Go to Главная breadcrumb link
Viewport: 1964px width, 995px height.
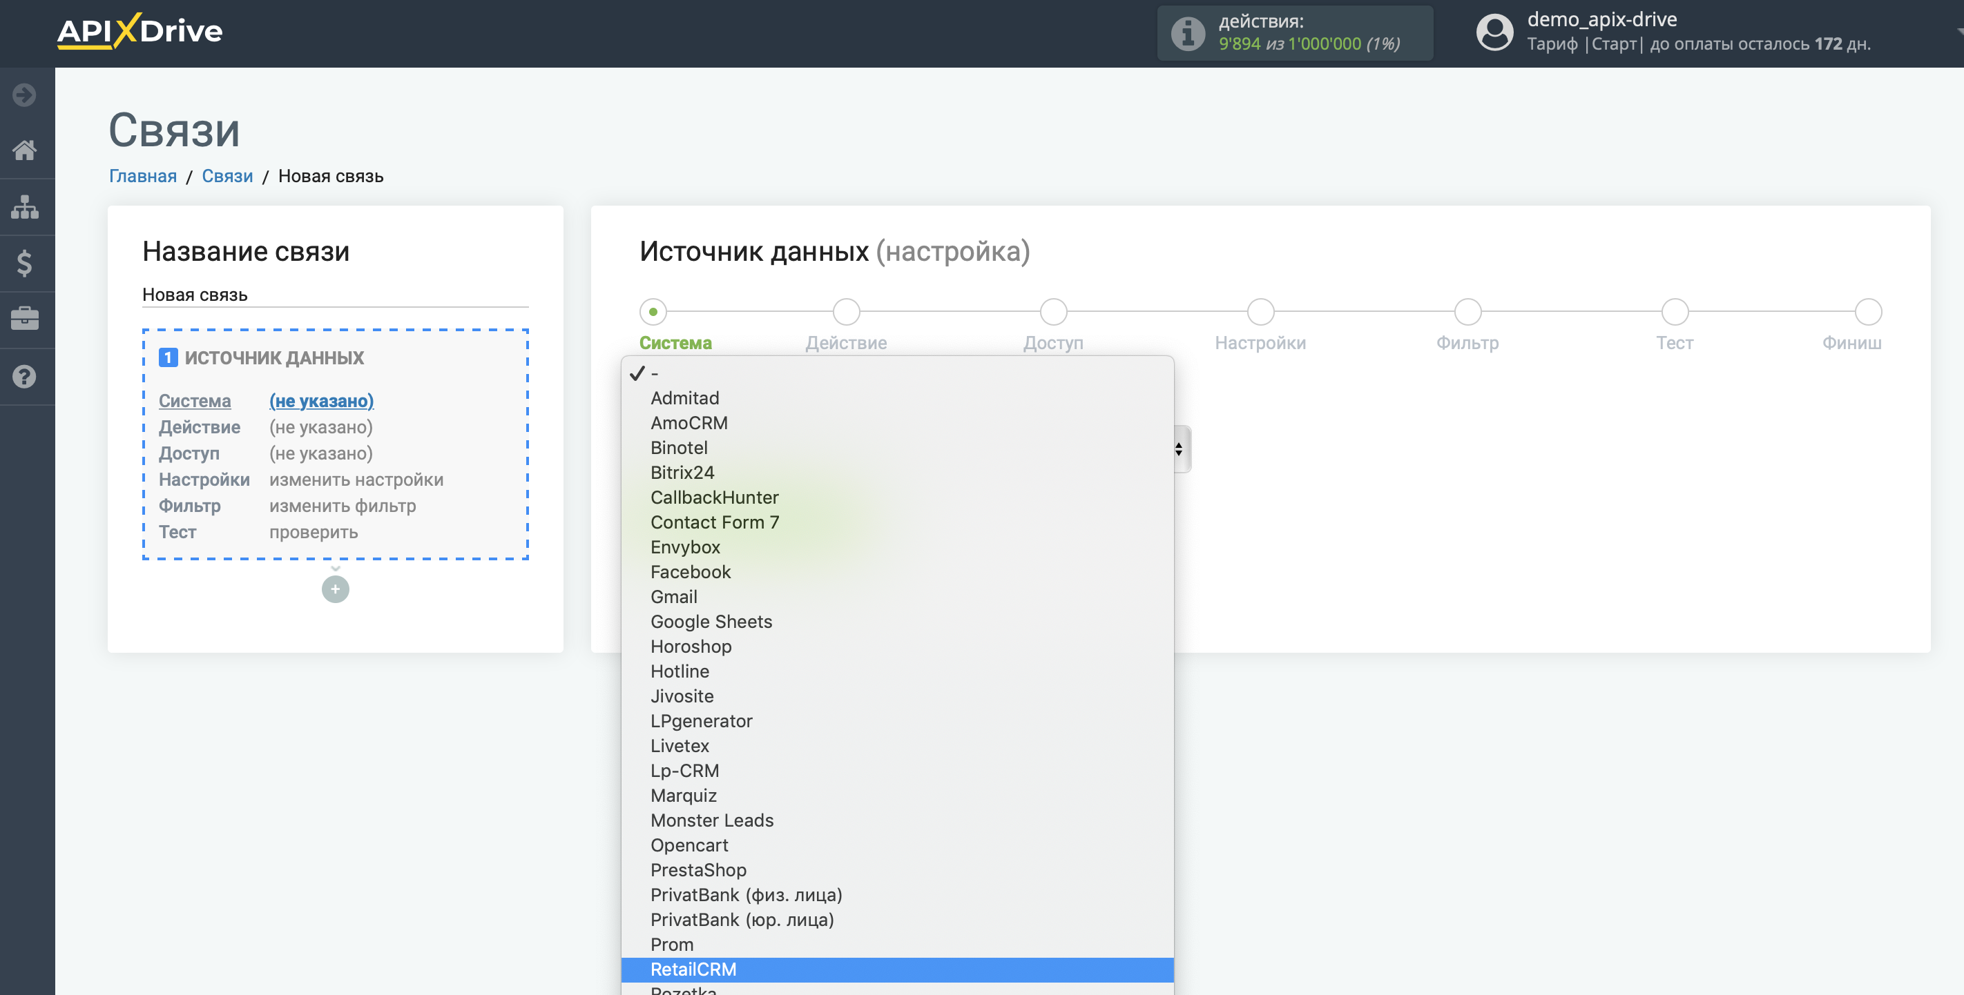coord(142,176)
